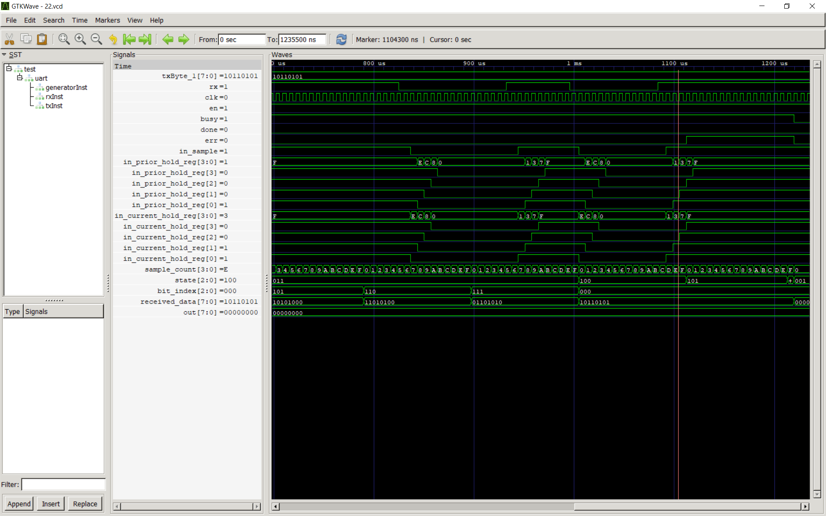Collapse the uart tree node

(x=19, y=77)
